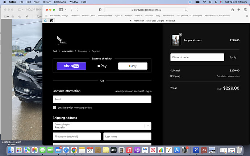Screen dimensions: 250x156
Task: Open the Safari menu in menu bar
Action: click(12, 2)
